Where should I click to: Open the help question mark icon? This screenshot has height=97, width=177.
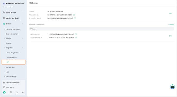pos(17,92)
